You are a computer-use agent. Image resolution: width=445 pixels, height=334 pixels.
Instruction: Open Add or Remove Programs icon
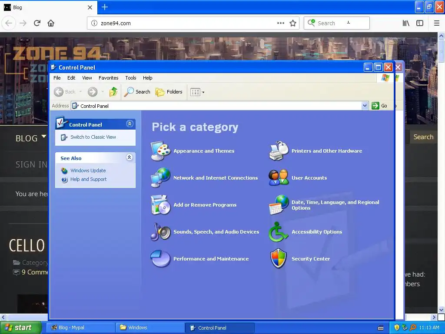pyautogui.click(x=161, y=205)
